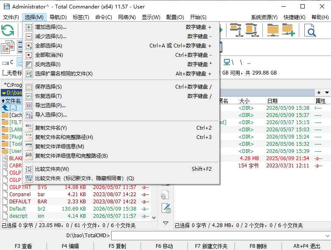Image resolution: width=331 pixels, height=250 pixels.
Task: Sort right panel by 日期 column
Action: click(x=290, y=101)
